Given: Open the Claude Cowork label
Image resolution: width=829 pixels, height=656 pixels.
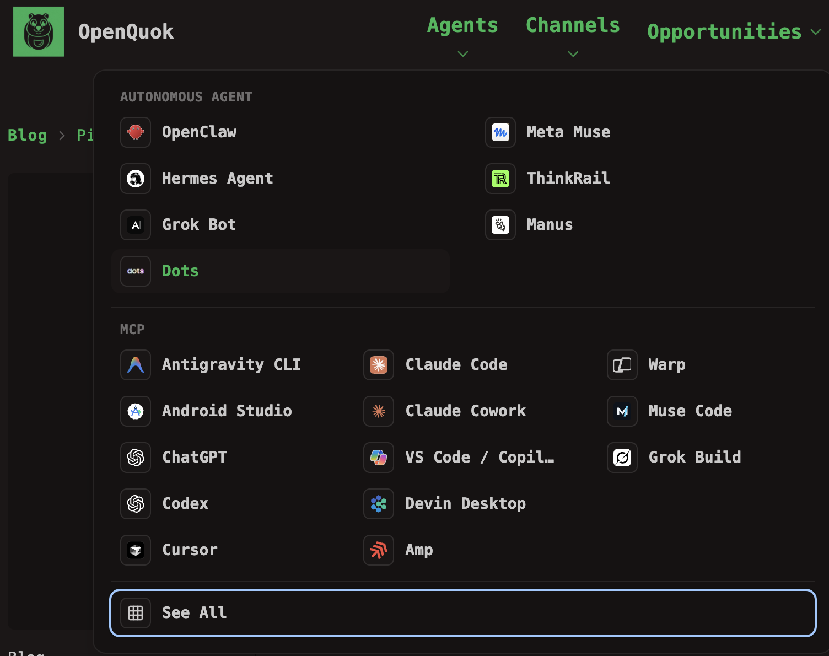Looking at the screenshot, I should (x=466, y=411).
